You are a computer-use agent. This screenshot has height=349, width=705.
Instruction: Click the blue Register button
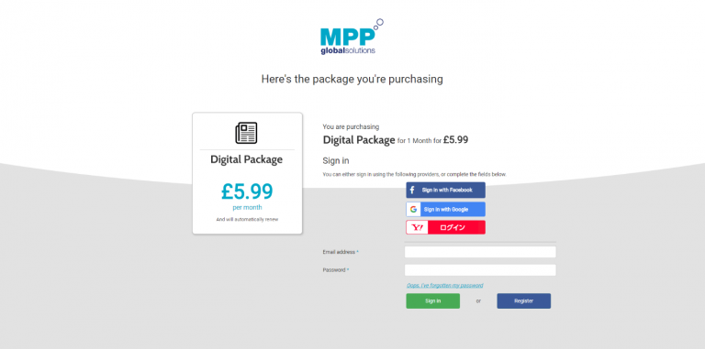click(524, 301)
